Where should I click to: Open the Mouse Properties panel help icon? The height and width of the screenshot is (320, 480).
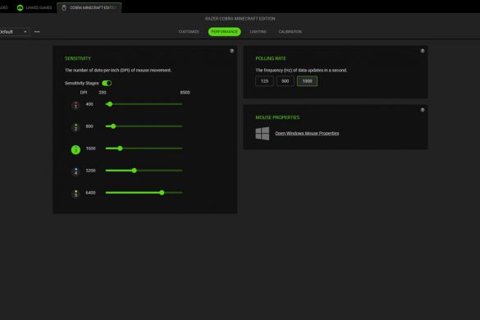pos(423,110)
